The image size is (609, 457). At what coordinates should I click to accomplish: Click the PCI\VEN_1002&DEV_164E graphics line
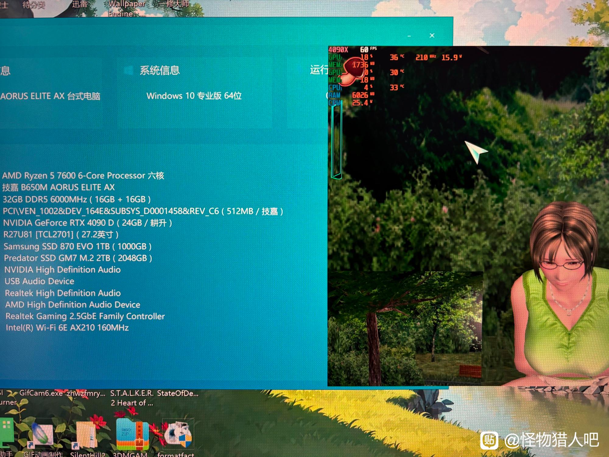point(143,211)
